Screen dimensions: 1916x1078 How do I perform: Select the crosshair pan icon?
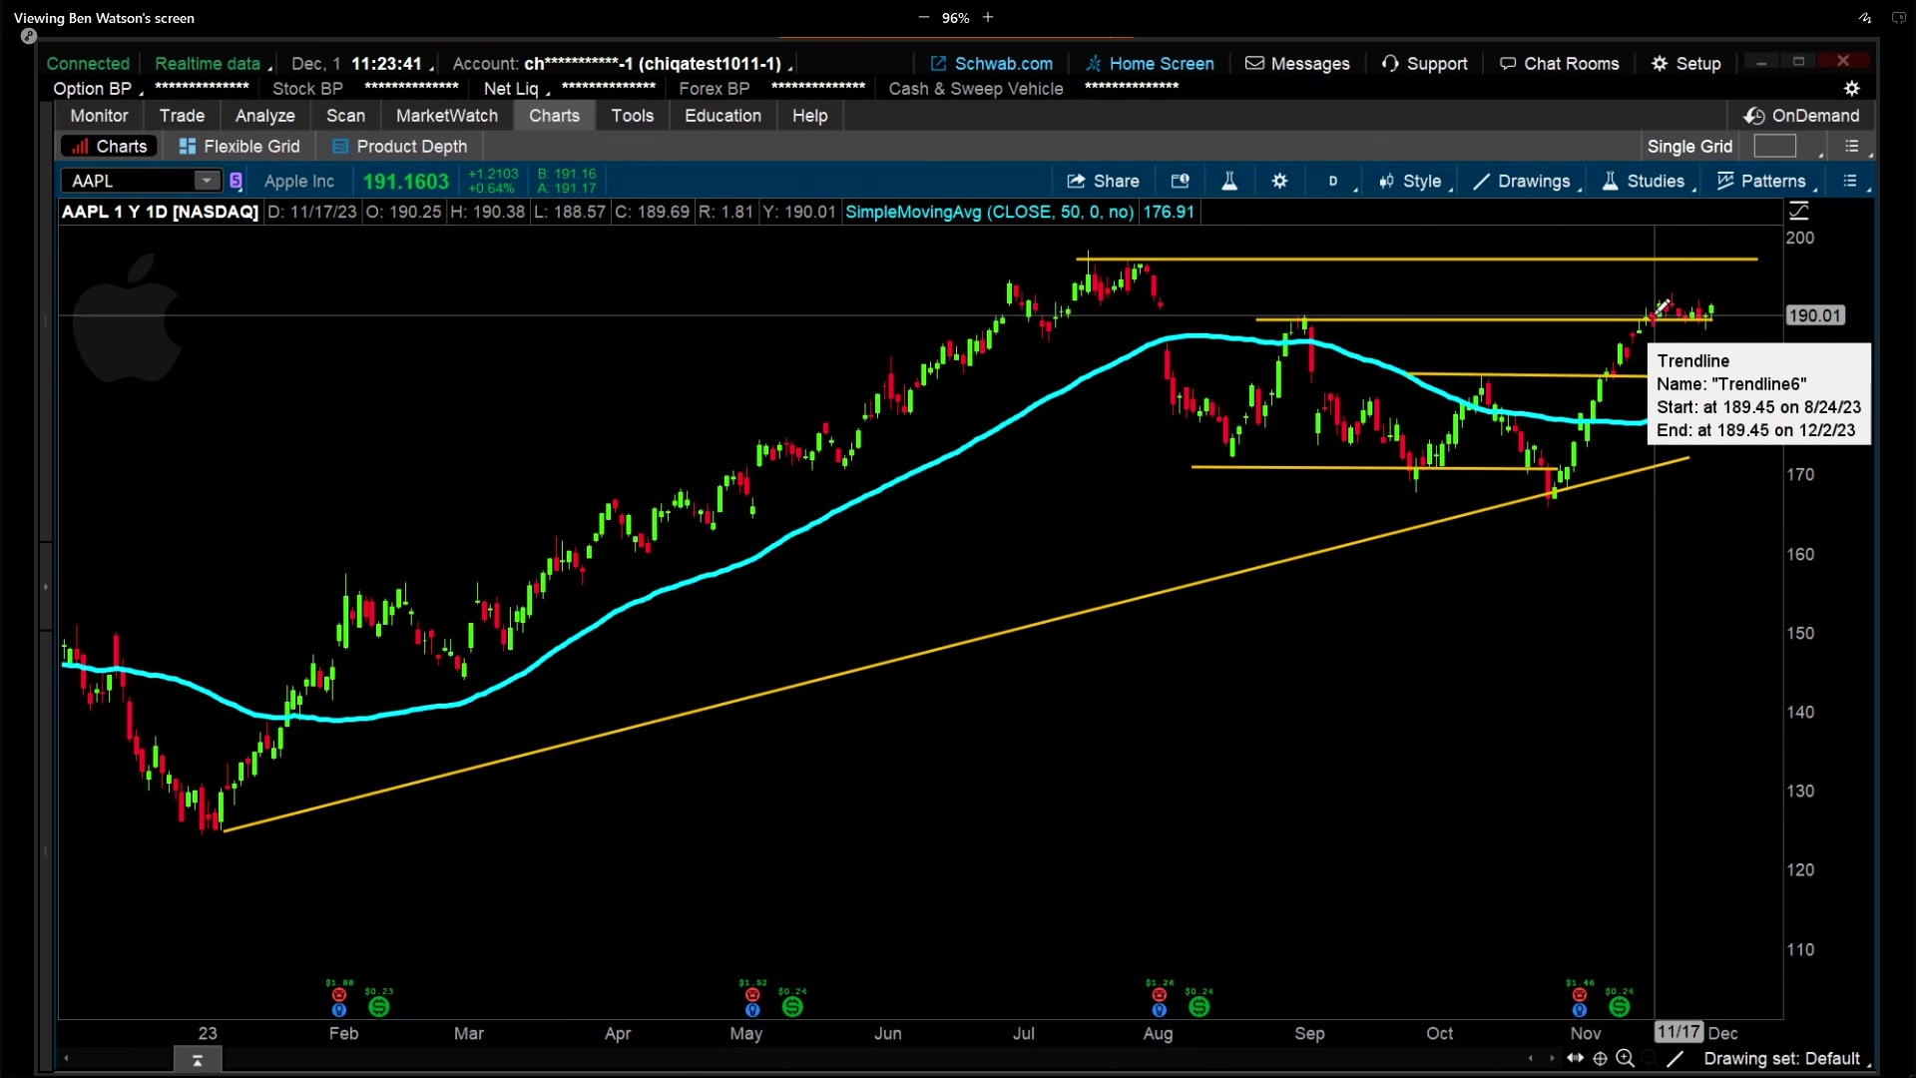[x=1600, y=1058]
